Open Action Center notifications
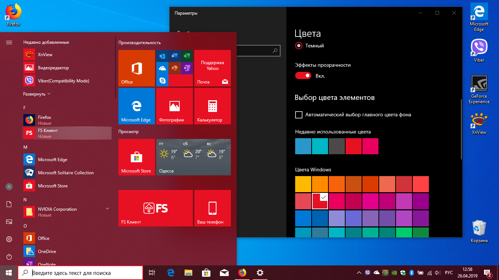Viewport: 499px width, 280px height. 488,273
